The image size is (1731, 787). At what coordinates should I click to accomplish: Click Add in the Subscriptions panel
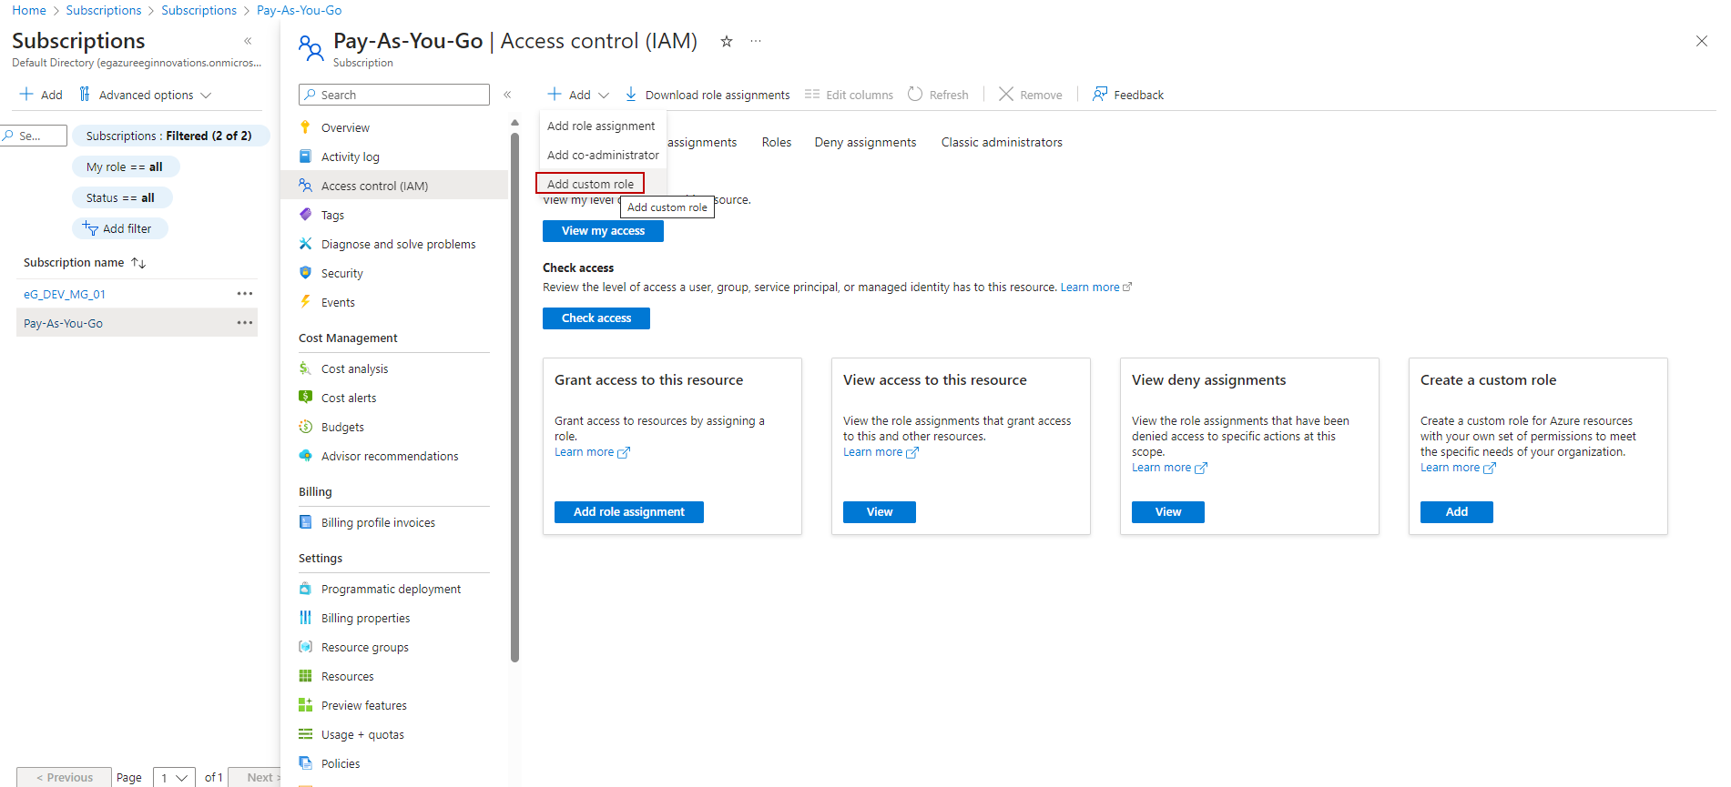41,95
